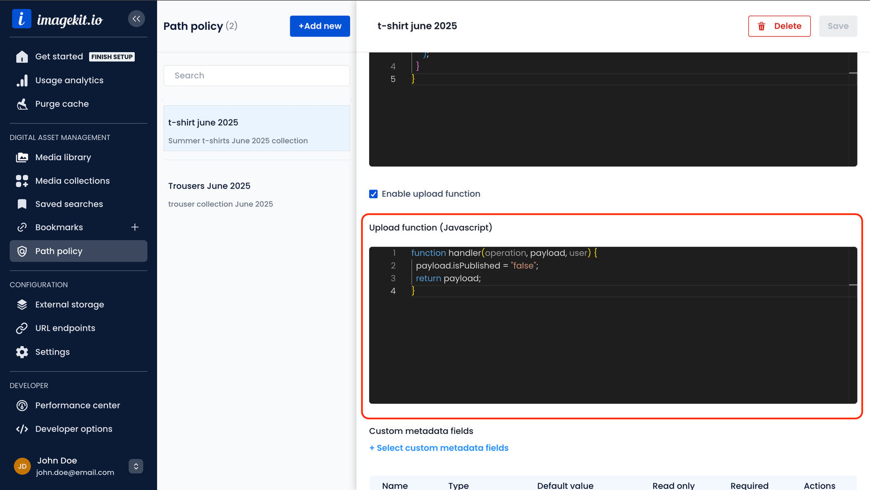Add a bookmark with plus icon
This screenshot has height=490, width=870.
135,227
